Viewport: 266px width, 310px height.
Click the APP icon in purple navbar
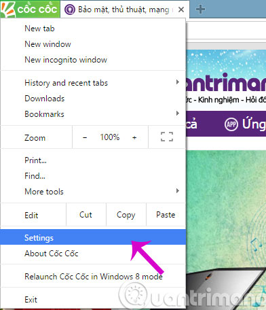231,124
